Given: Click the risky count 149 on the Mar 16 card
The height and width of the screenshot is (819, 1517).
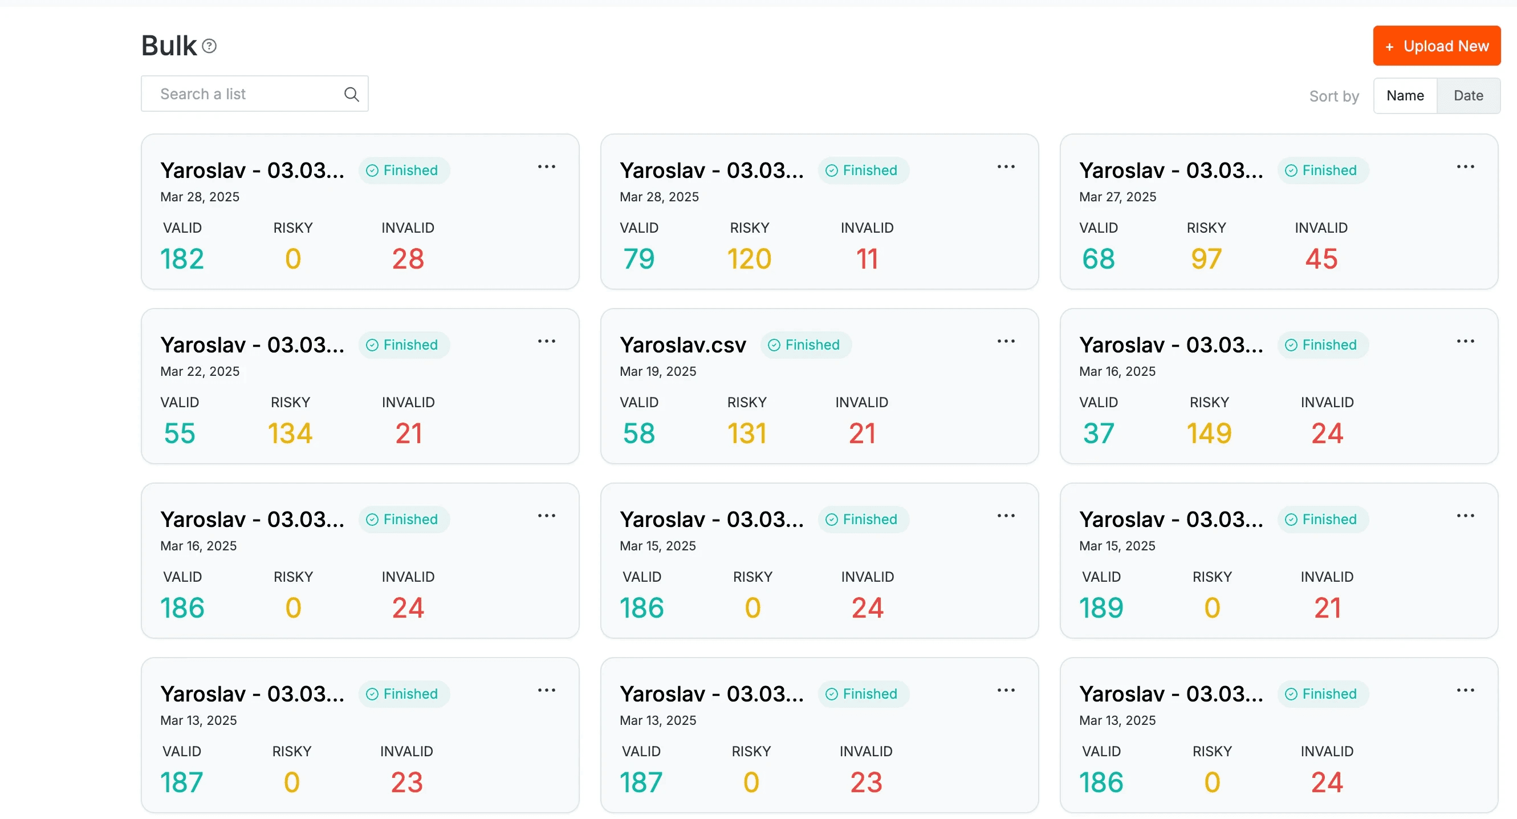Looking at the screenshot, I should click(1209, 433).
